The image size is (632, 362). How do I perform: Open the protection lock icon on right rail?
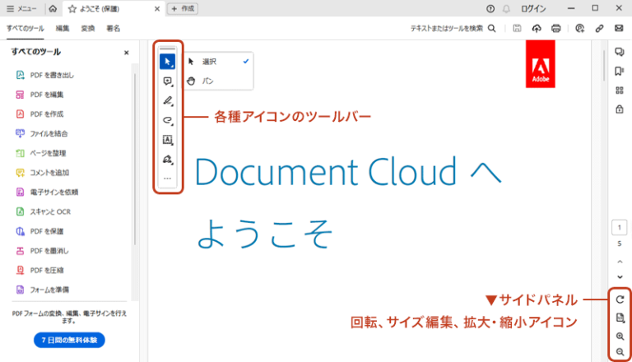tap(620, 109)
